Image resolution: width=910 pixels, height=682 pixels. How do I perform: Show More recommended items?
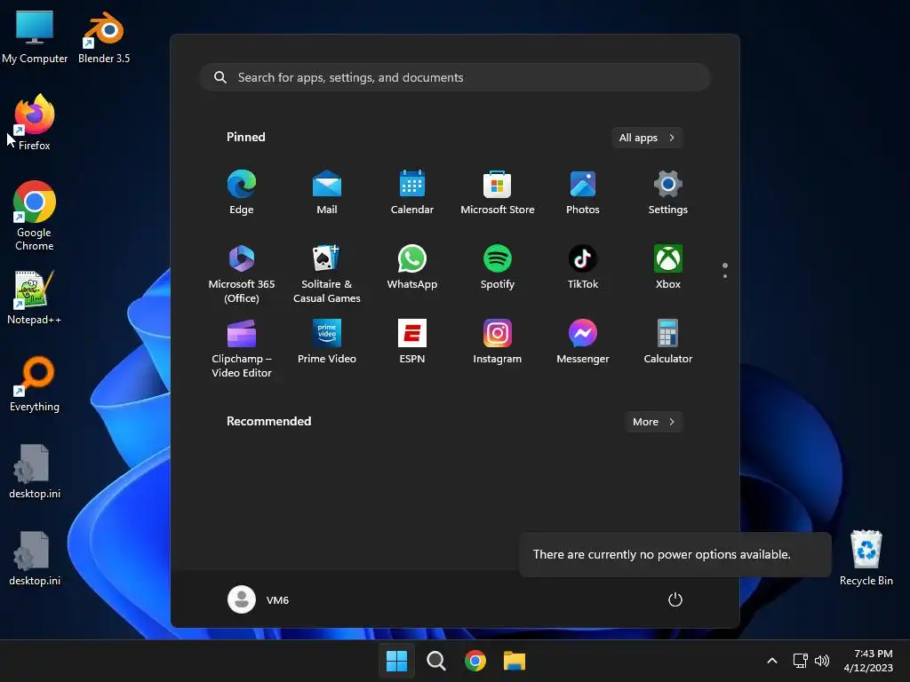pos(653,422)
